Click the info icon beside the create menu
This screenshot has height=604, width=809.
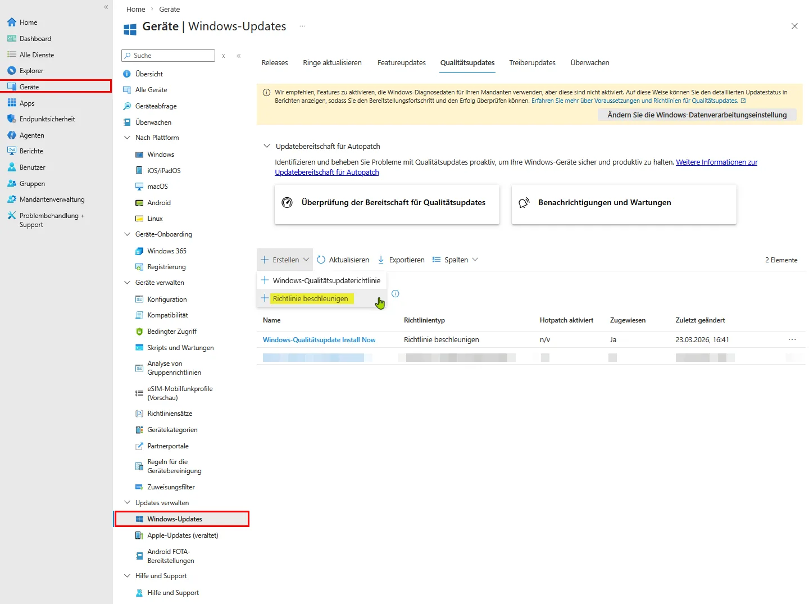[396, 294]
